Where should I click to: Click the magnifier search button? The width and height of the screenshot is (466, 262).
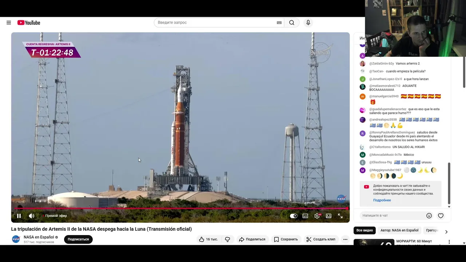click(x=292, y=23)
